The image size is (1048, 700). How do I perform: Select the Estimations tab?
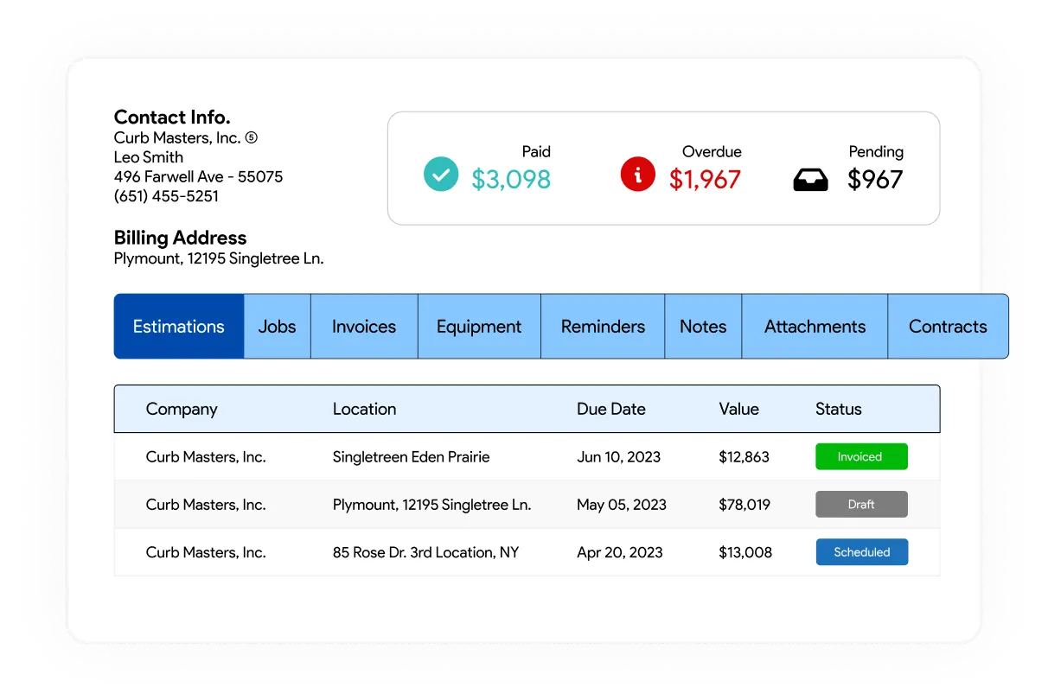point(178,327)
